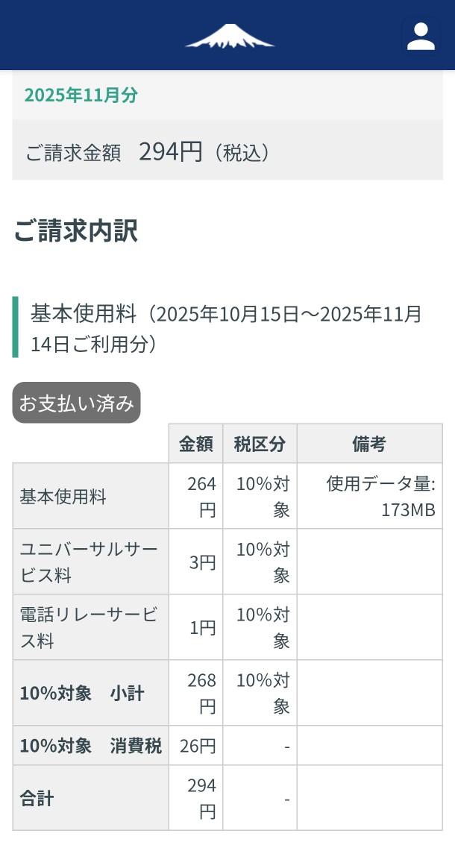Select the 基本使用料 row label in table
The image size is (455, 845).
(63, 497)
